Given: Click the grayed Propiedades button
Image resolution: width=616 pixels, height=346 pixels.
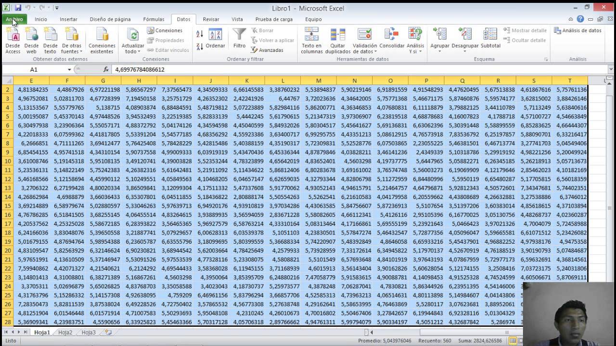Looking at the screenshot, I should click(x=166, y=40).
